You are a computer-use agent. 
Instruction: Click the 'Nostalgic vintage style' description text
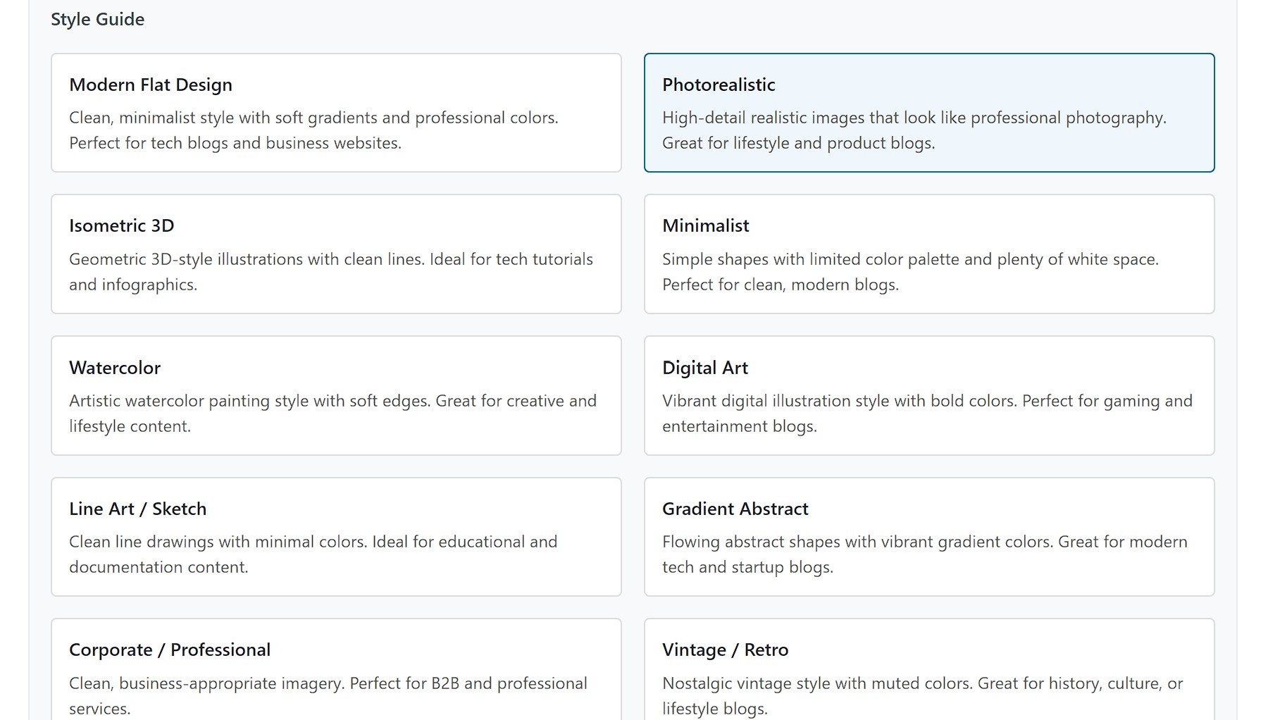tap(922, 683)
